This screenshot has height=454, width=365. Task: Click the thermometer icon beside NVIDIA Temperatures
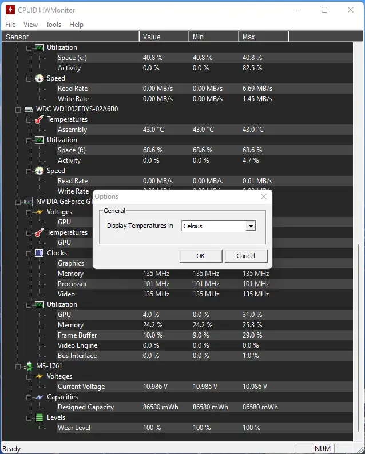(x=39, y=232)
